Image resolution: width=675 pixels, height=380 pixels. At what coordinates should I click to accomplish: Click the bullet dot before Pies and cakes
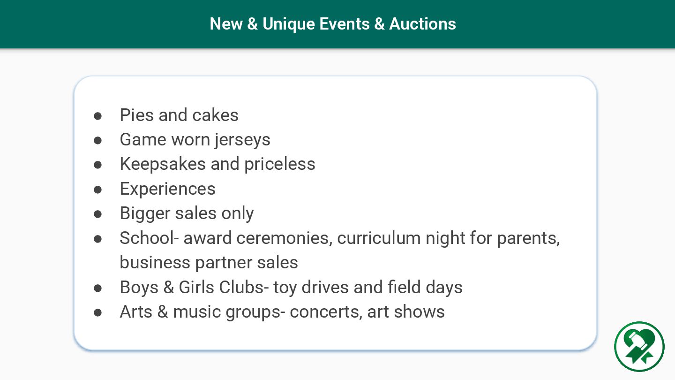click(97, 116)
